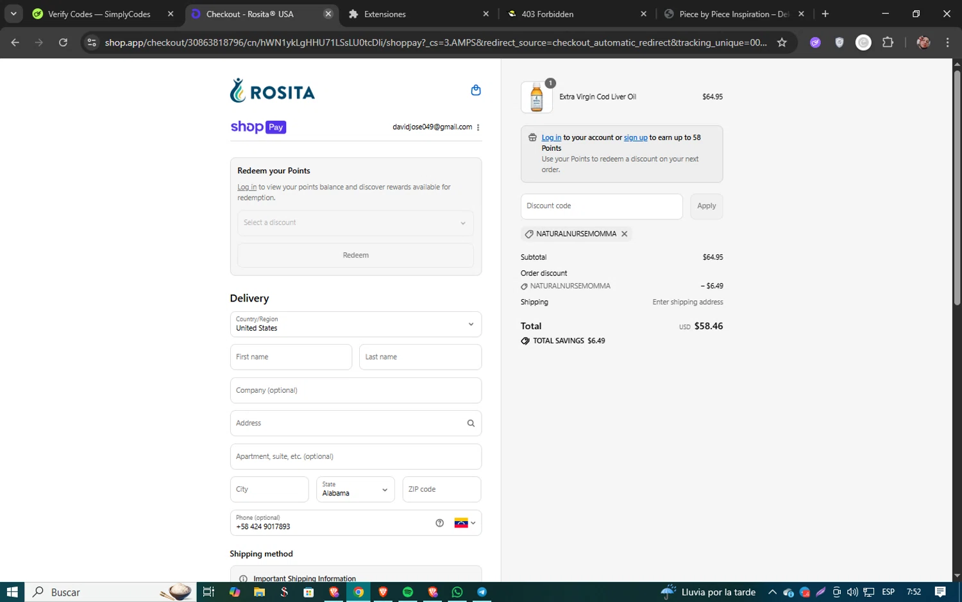Screen dimensions: 962x602
Task: Click the Chrome icon in the taskbar
Action: [359, 592]
